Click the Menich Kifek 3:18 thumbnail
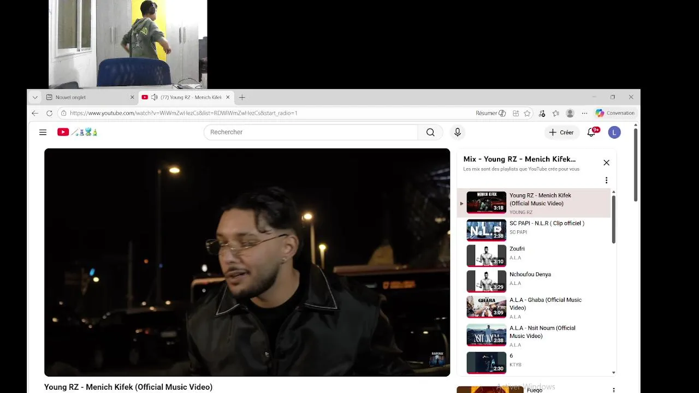Screen dimensions: 699x393 [x=486, y=202]
